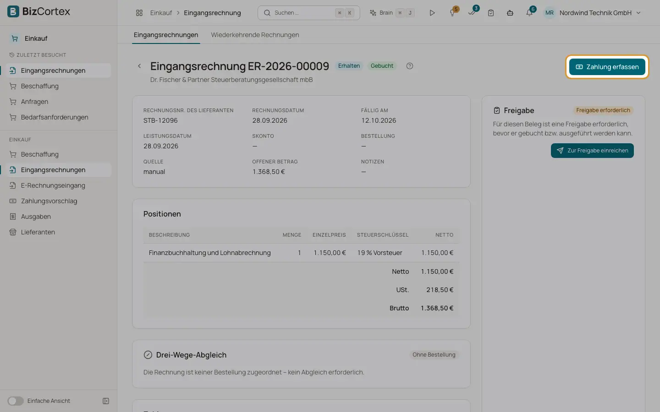Viewport: 660px width, 412px height.
Task: Click the Ausgaben receipt icon in sidebar
Action: click(13, 217)
